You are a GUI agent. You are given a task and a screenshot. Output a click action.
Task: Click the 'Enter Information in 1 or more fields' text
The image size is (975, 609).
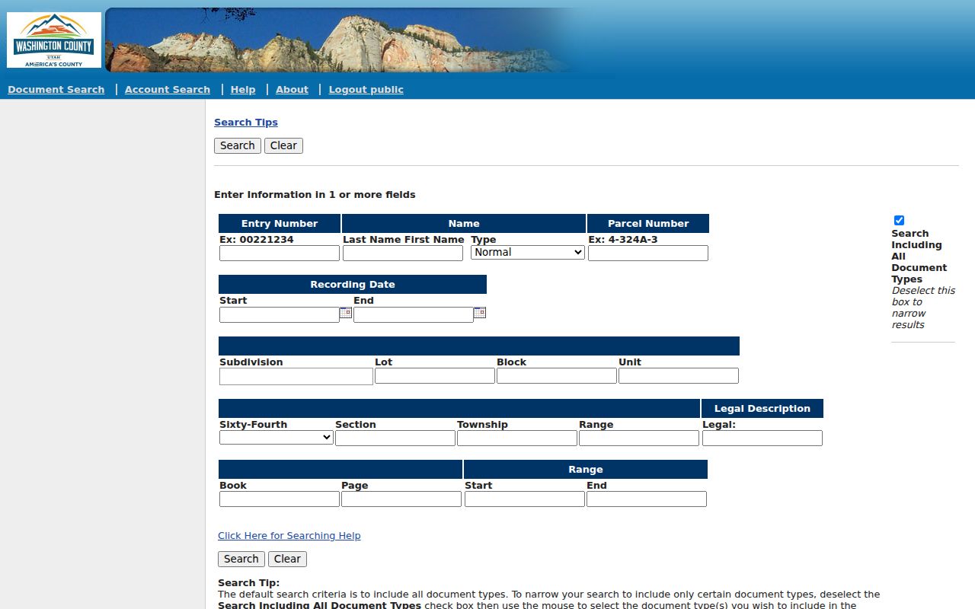[315, 195]
